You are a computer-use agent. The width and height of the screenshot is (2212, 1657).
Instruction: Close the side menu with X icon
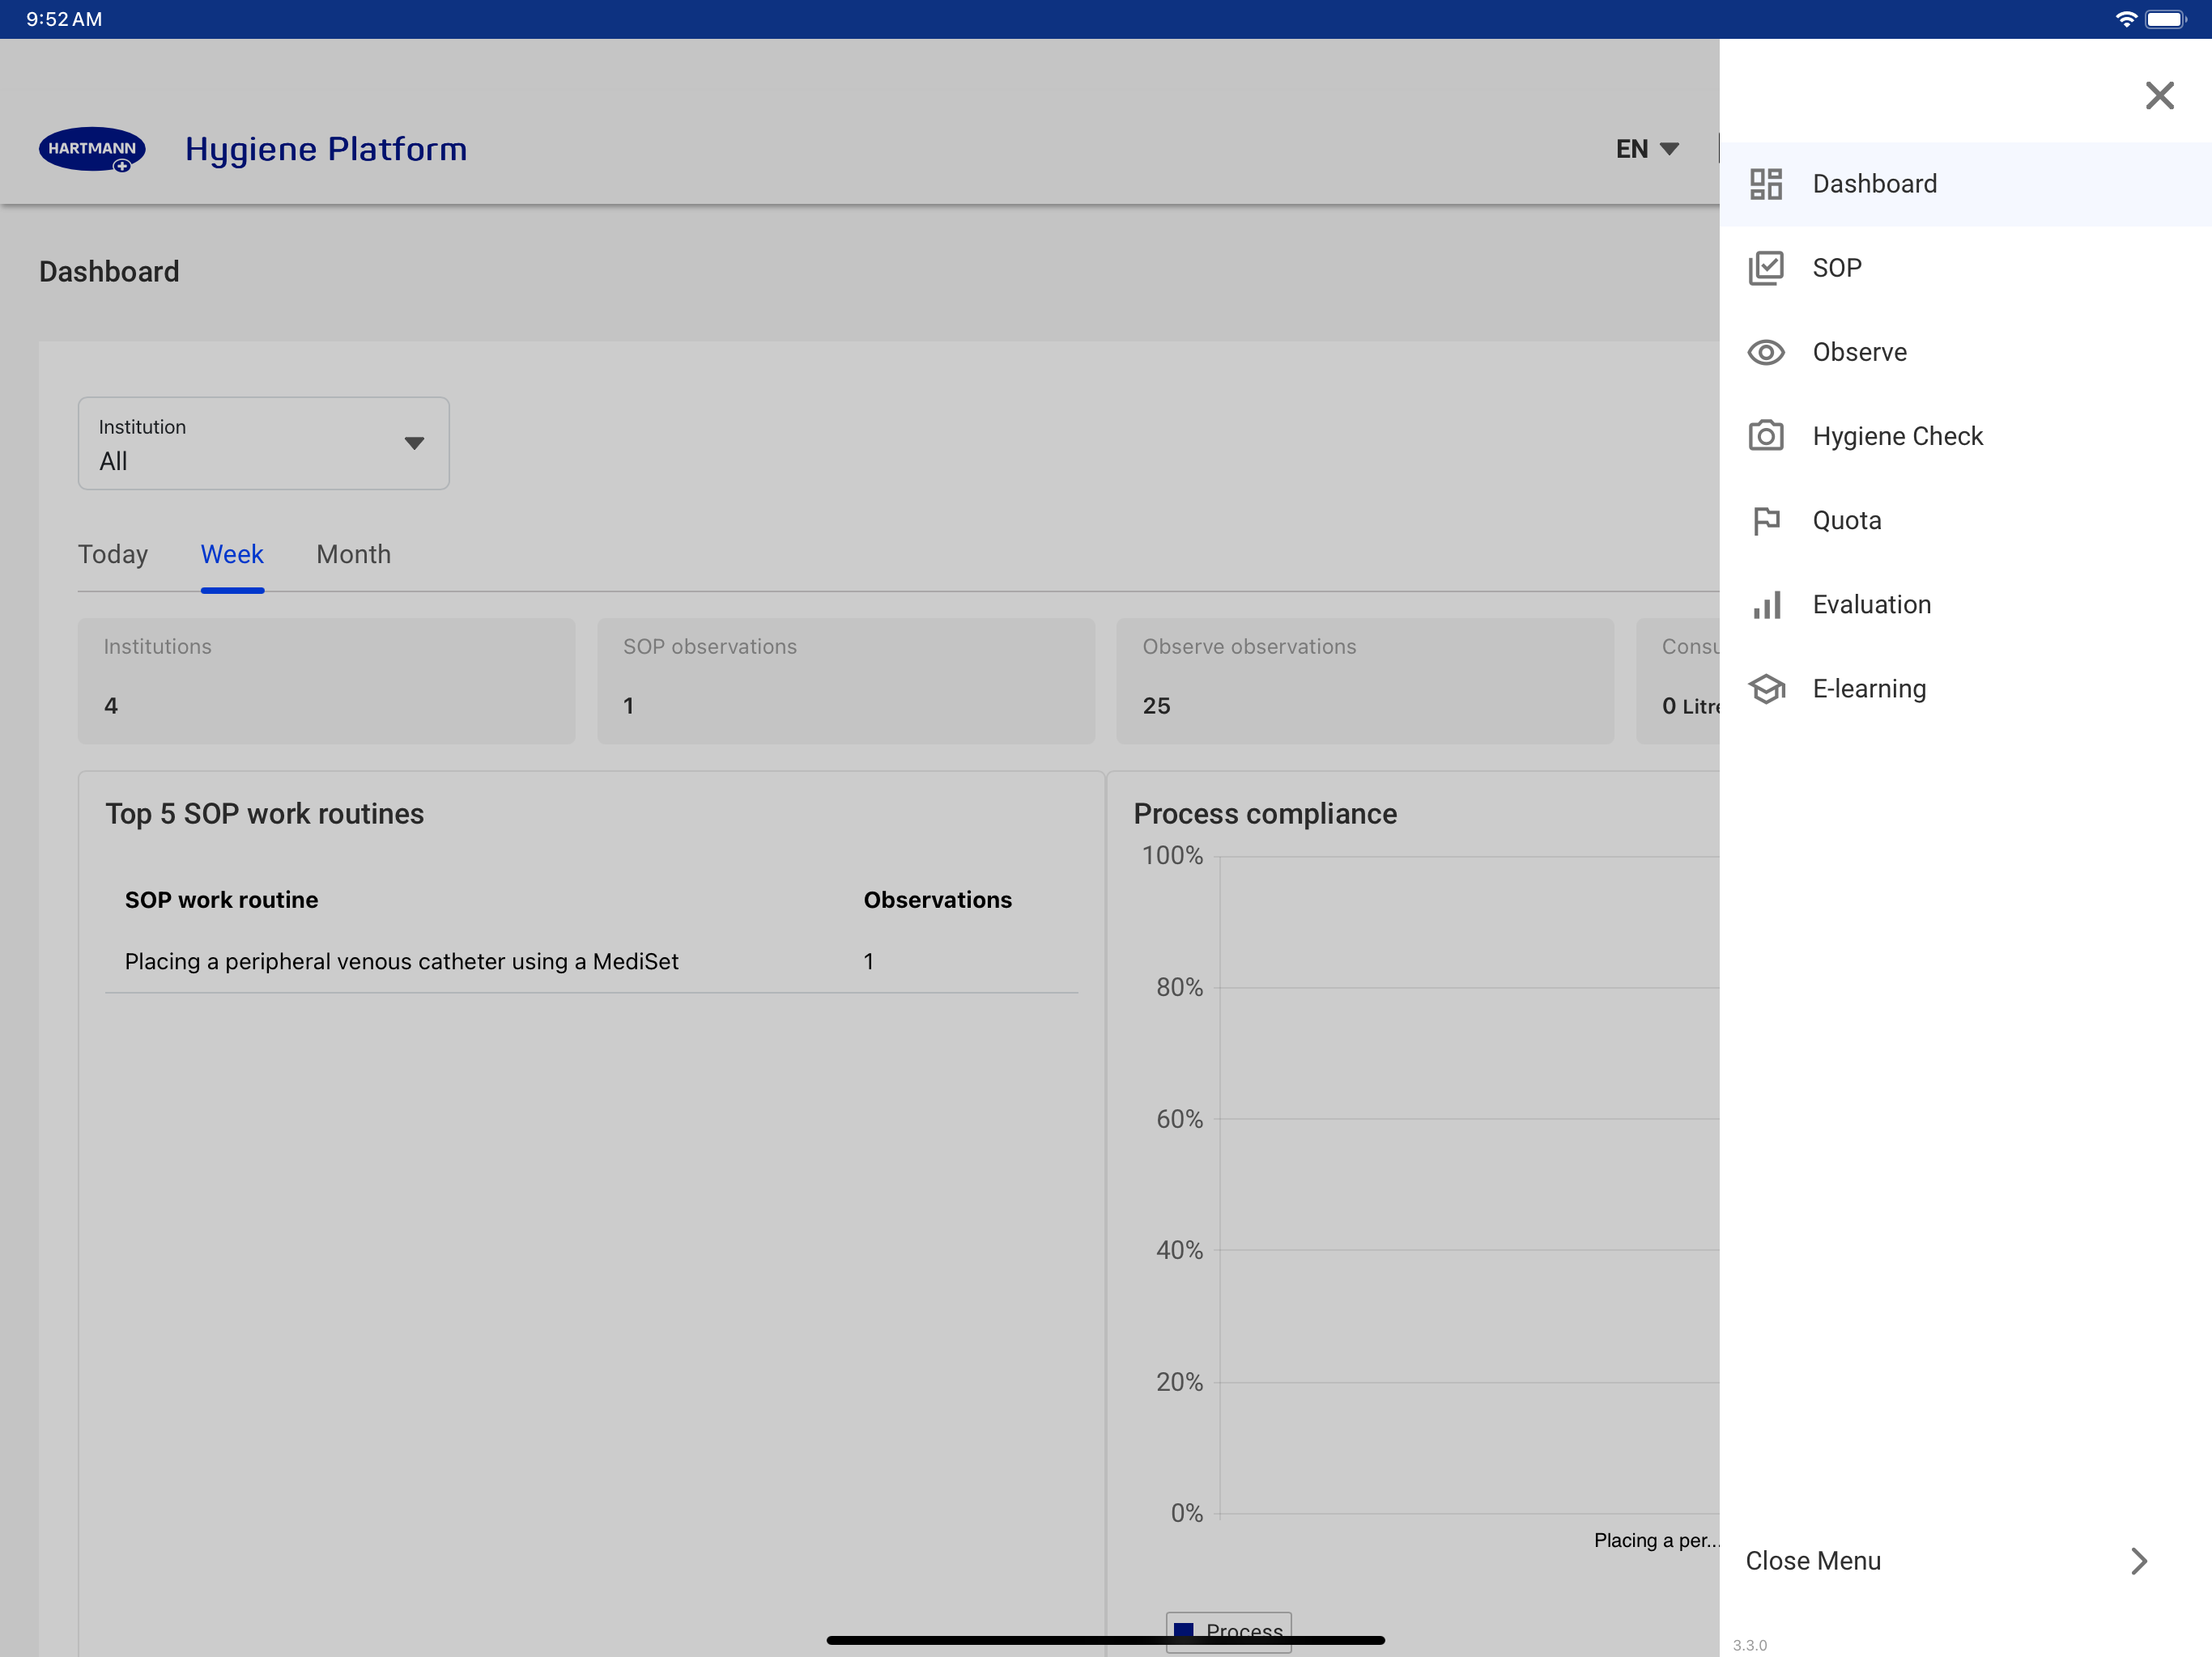tap(2159, 96)
